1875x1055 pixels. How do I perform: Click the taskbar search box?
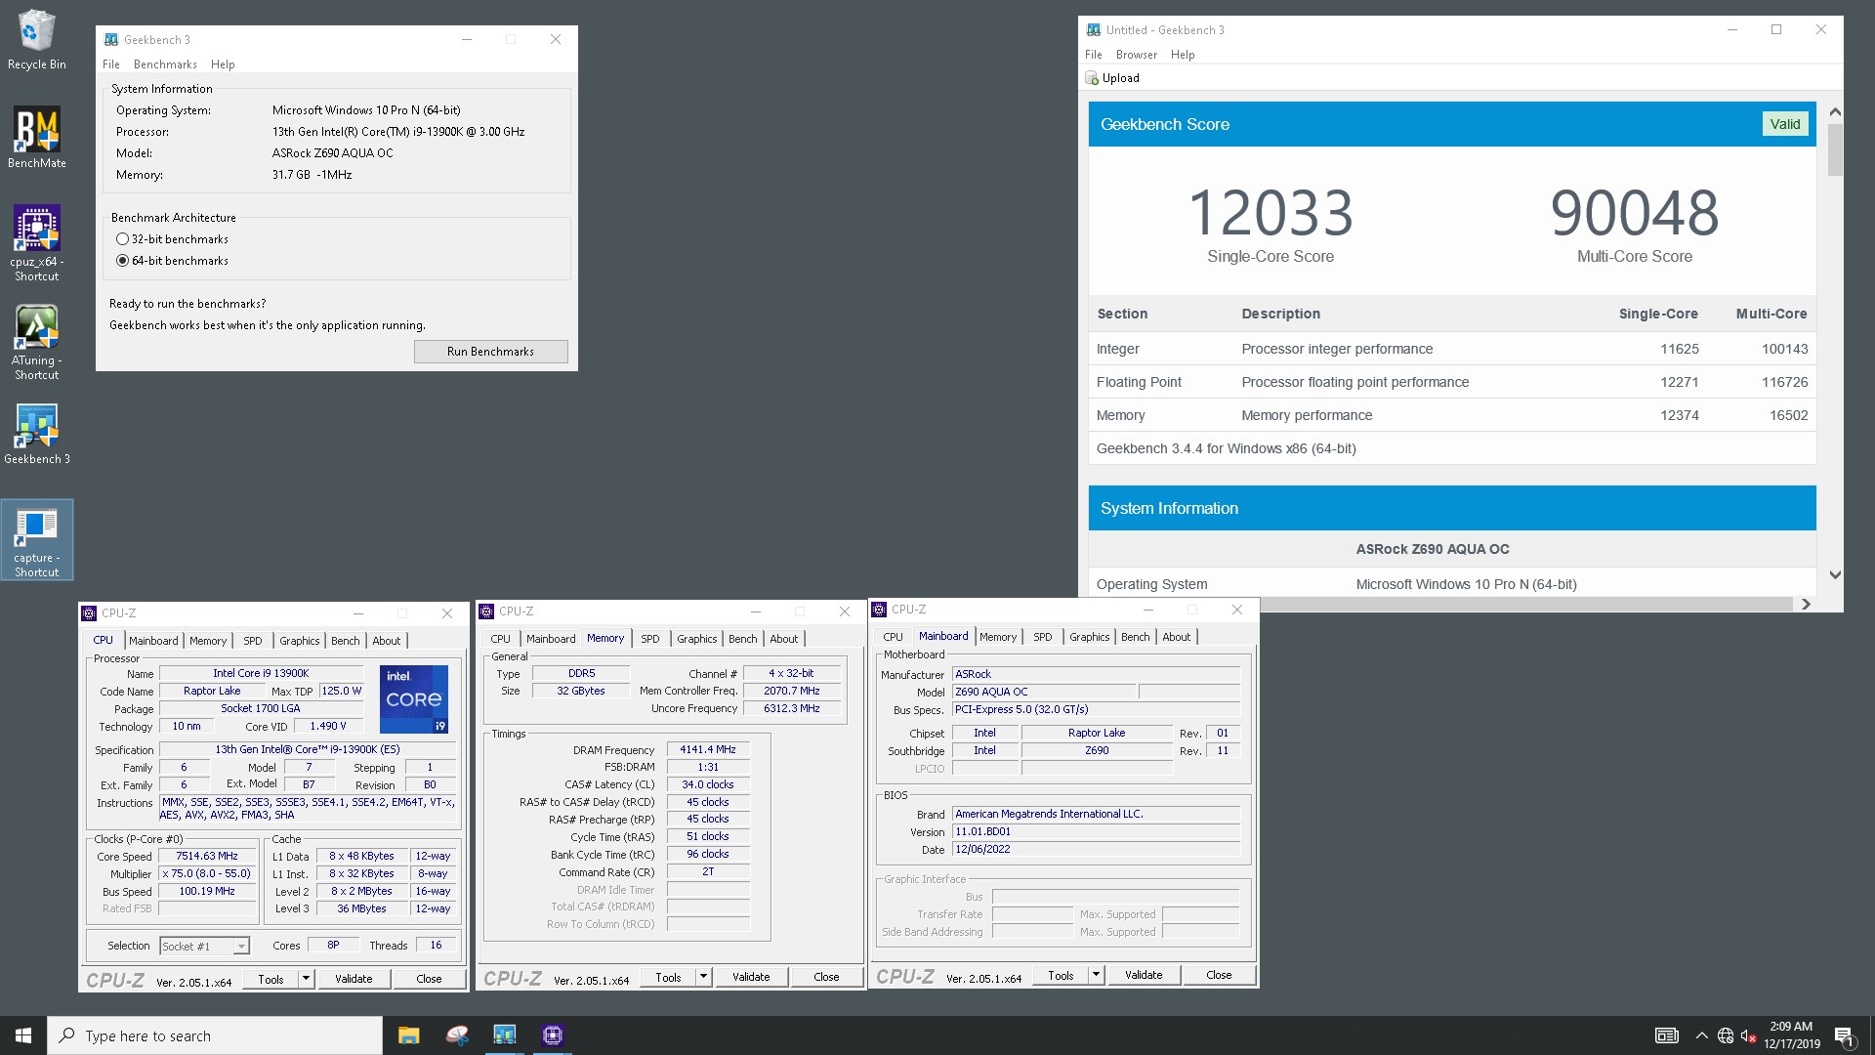[215, 1035]
